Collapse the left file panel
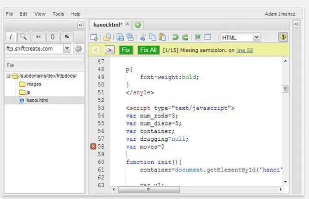309x199 pixels. (81, 25)
